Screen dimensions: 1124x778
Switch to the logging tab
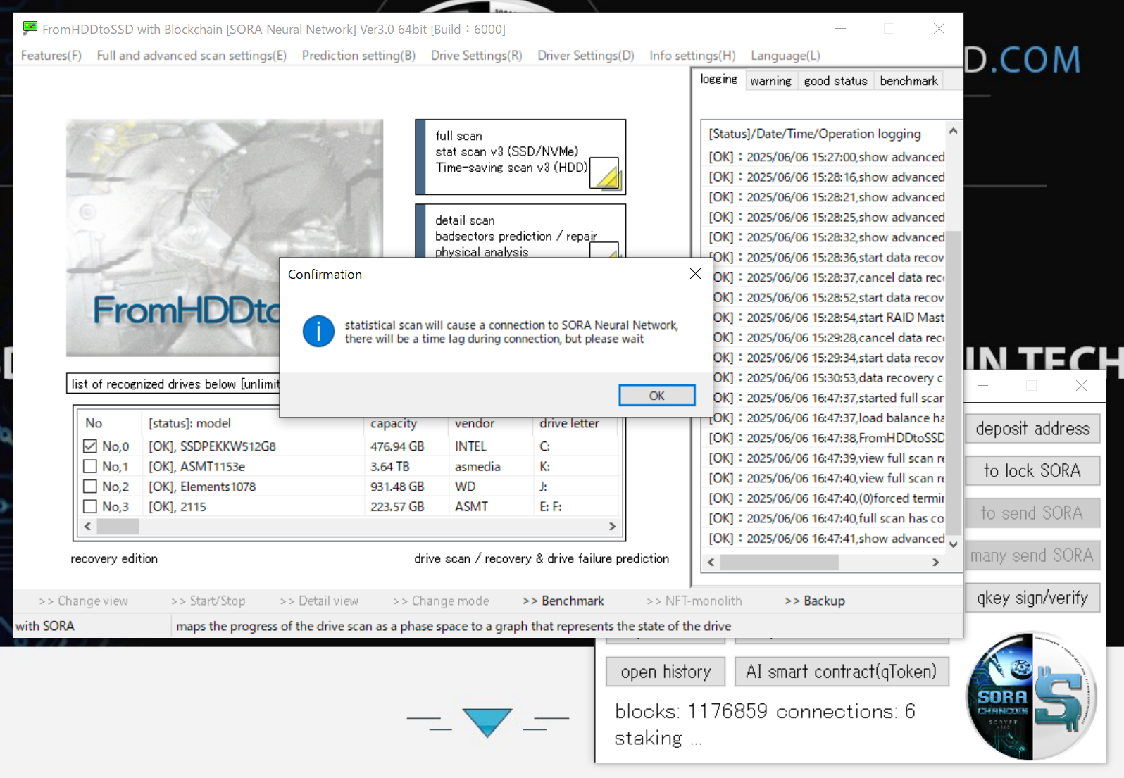pyautogui.click(x=719, y=80)
